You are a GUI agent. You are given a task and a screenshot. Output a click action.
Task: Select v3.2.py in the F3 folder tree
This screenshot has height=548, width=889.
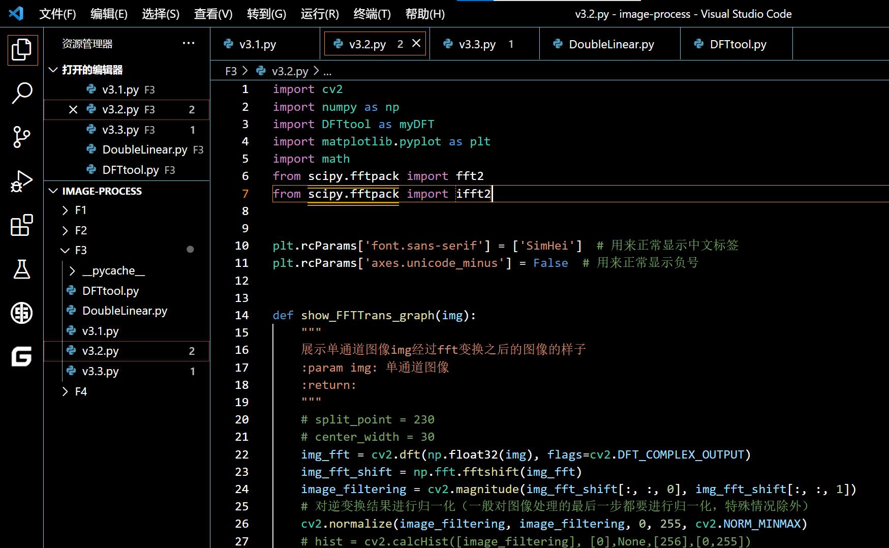coord(126,351)
